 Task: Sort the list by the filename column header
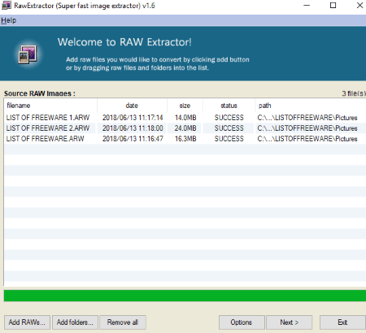pyautogui.click(x=50, y=106)
